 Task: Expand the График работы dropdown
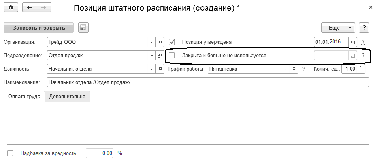click(x=285, y=69)
